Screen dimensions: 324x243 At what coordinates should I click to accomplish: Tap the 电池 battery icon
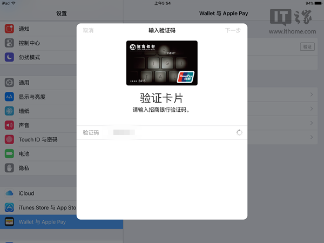[9, 154]
